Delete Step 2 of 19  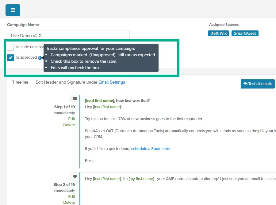(69, 202)
